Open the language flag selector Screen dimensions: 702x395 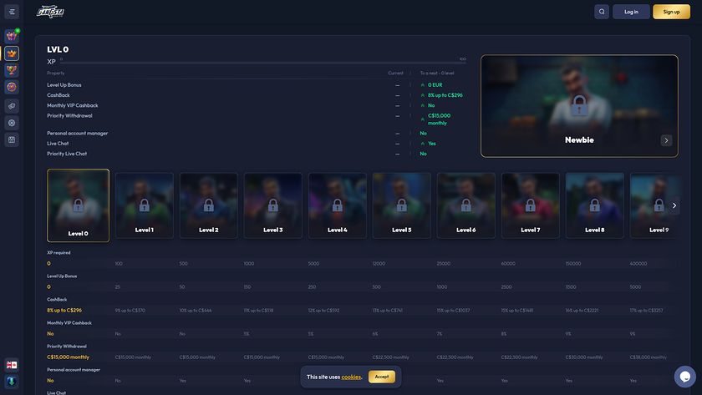click(12, 365)
